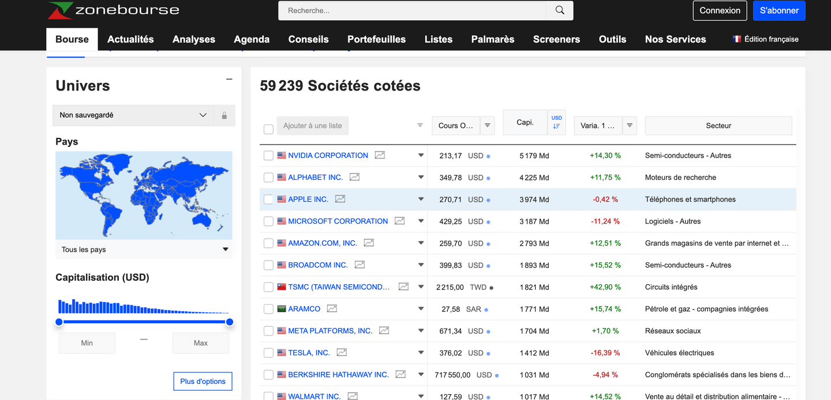Open the chart icon beside TESLA, INC.
Image resolution: width=831 pixels, height=400 pixels.
[342, 352]
